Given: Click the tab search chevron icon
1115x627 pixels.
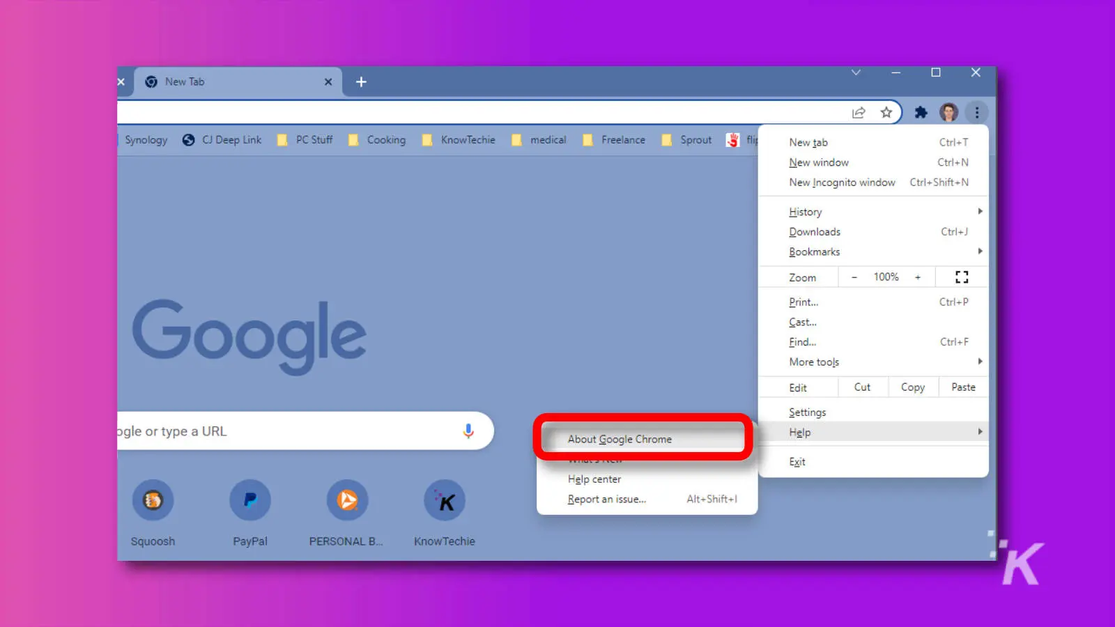Looking at the screenshot, I should pos(856,72).
